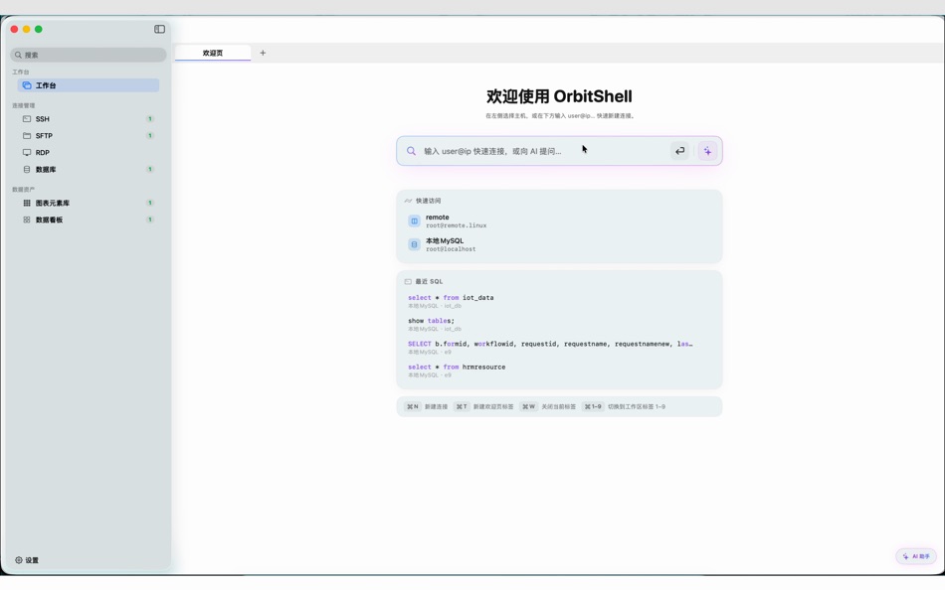Open 图表元素库 in the sidebar

(88, 204)
